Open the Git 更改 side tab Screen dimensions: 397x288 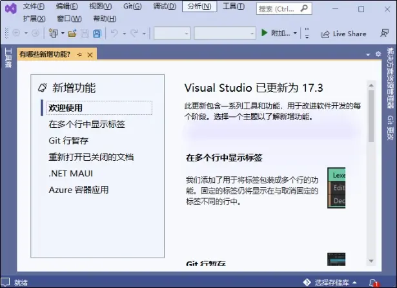click(390, 127)
